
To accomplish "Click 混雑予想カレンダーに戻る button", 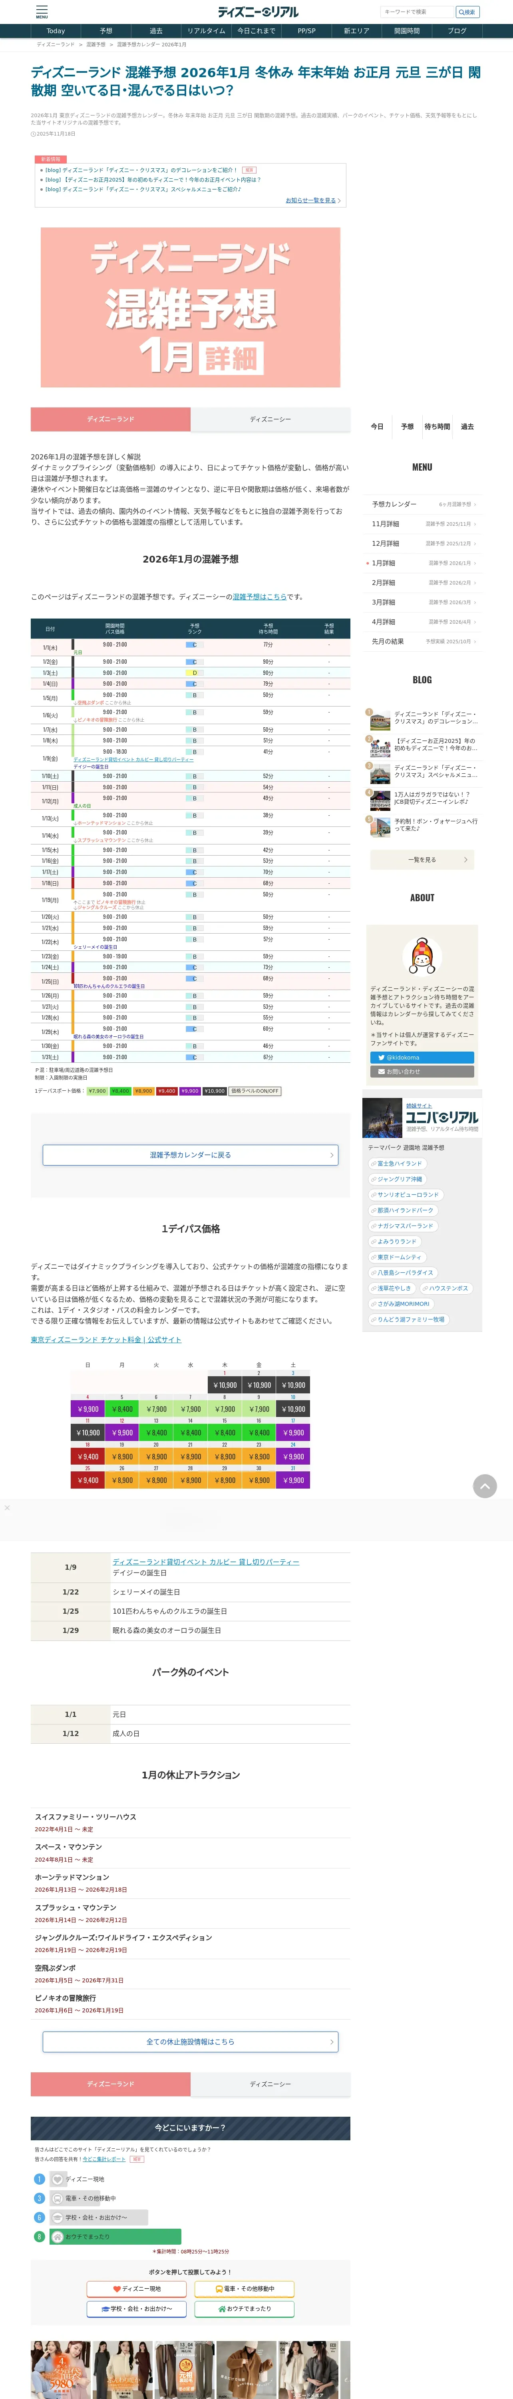I will point(190,1155).
